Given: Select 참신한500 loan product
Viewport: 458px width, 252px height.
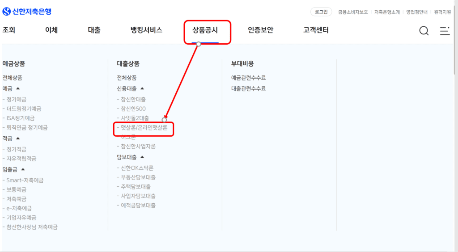Looking at the screenshot, I should [131, 109].
